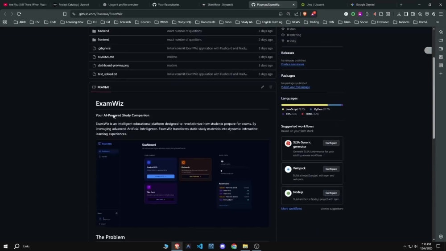446x251 pixels.
Task: Click the green circle extension icon
Action: click(353, 14)
